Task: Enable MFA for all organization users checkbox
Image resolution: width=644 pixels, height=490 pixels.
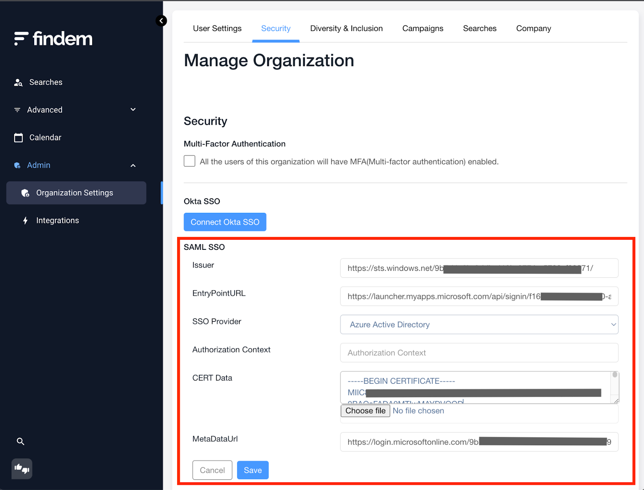Action: pyautogui.click(x=190, y=161)
